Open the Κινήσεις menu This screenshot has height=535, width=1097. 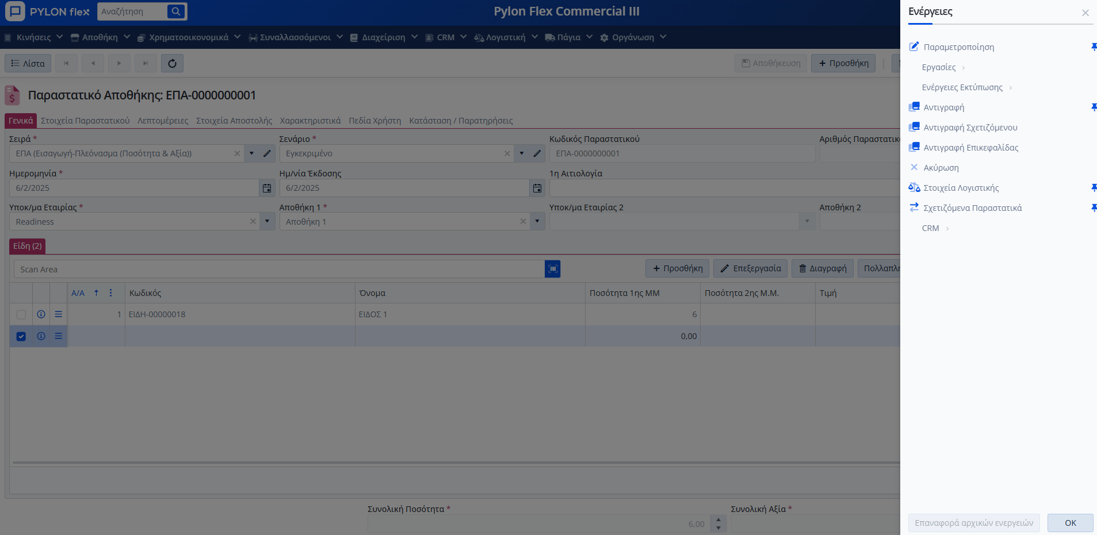pos(32,37)
